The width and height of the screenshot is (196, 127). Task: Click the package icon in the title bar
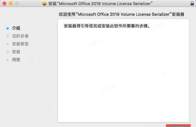pos(45,4)
